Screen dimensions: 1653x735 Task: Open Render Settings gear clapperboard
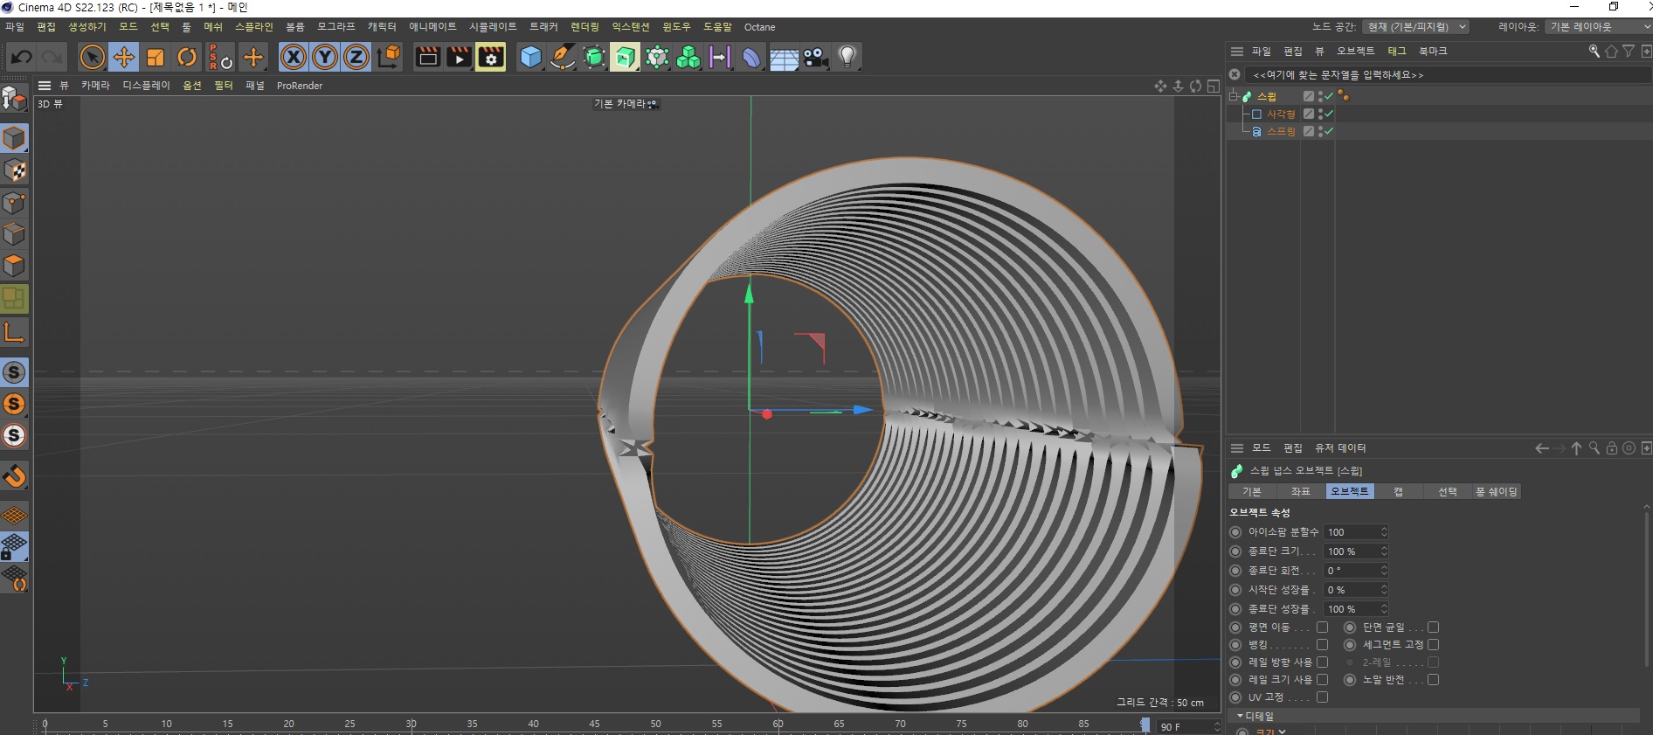click(490, 58)
